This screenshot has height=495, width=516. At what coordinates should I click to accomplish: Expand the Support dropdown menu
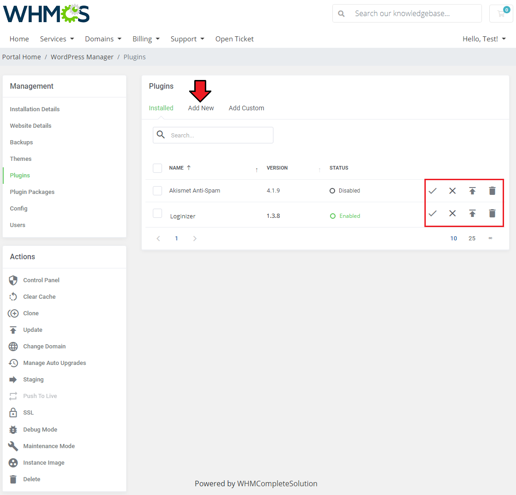tap(187, 39)
